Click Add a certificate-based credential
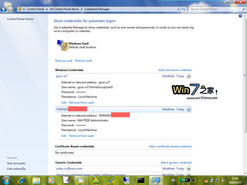Viewport: 247px width, 185px height. [170, 147]
